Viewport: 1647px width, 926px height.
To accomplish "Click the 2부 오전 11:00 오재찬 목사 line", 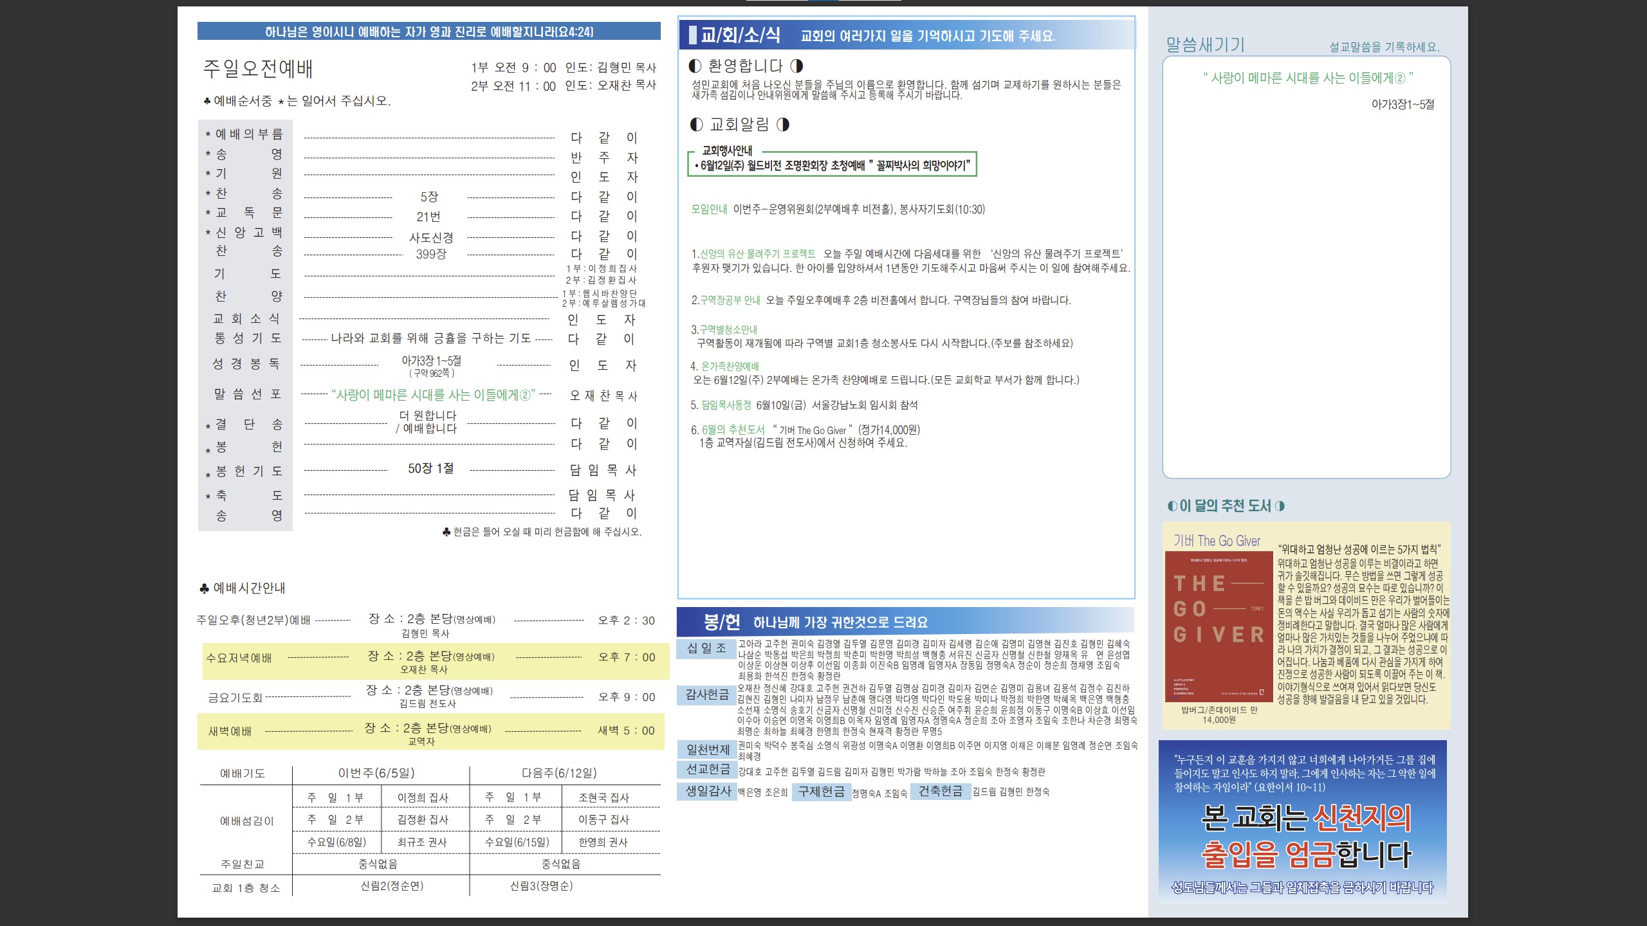I will [x=563, y=86].
